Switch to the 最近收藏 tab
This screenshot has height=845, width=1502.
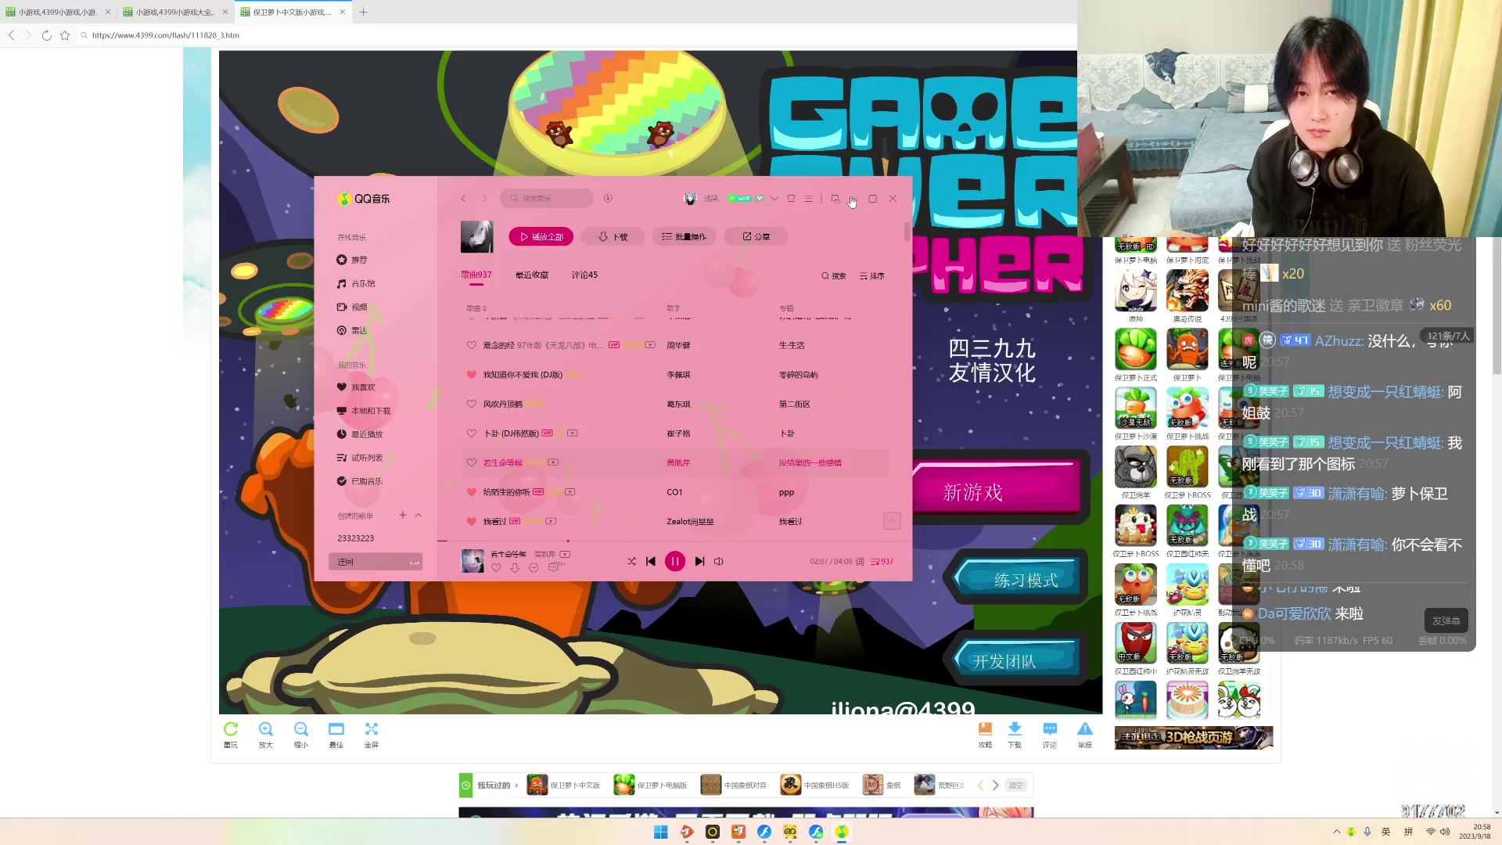[x=532, y=275]
